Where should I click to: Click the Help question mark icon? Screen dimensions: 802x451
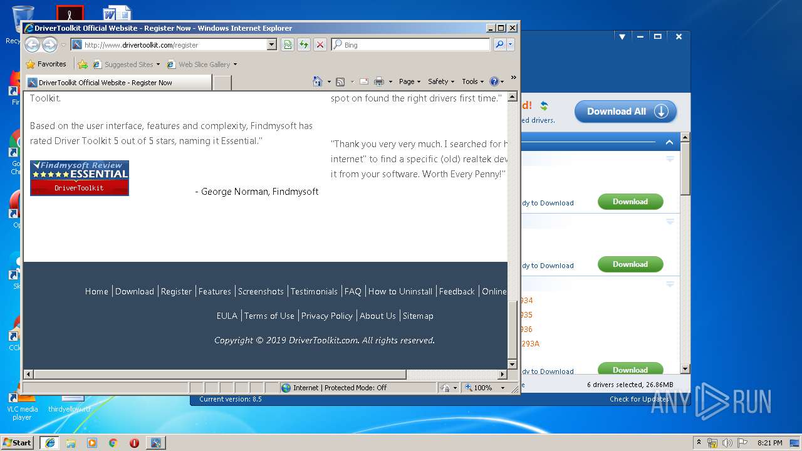coord(494,81)
